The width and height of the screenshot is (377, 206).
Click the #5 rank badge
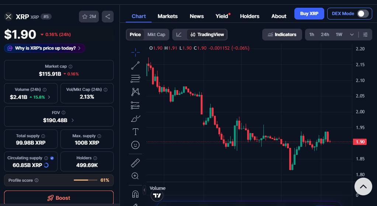(46, 17)
